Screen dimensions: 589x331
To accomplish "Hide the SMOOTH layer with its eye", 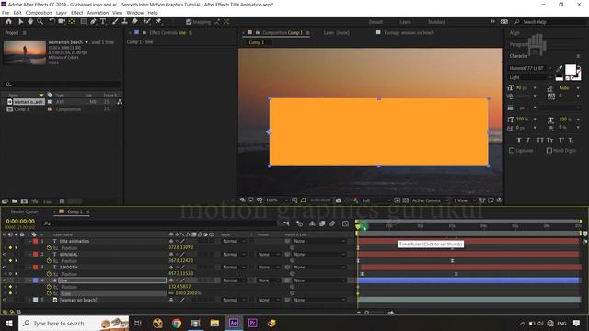I will [x=5, y=268].
